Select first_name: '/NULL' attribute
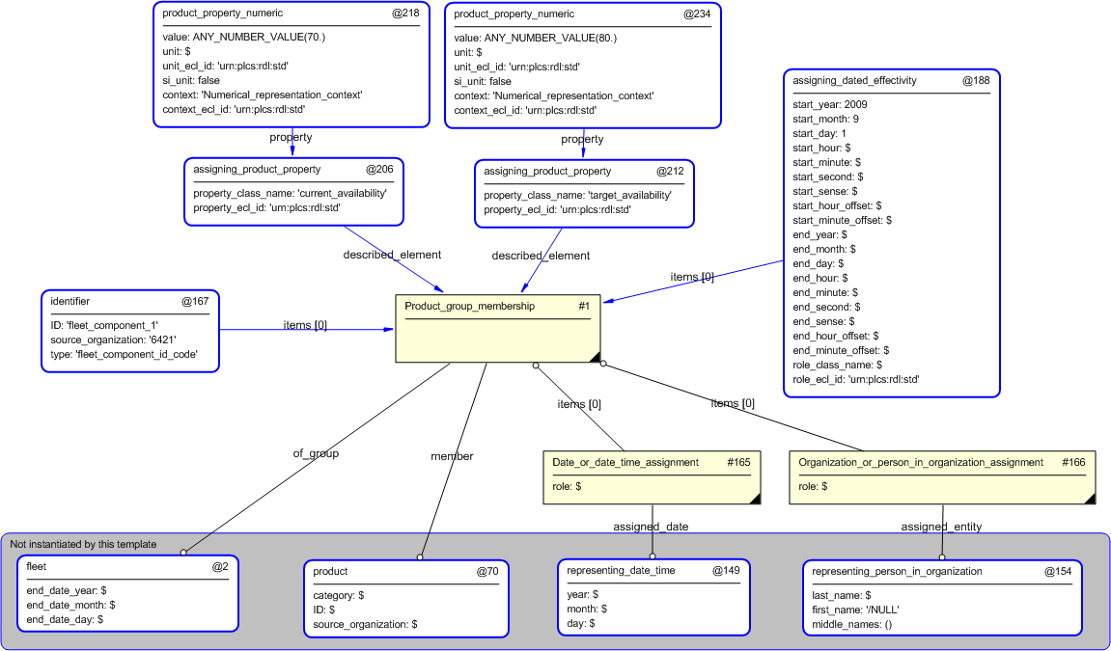 click(x=856, y=610)
